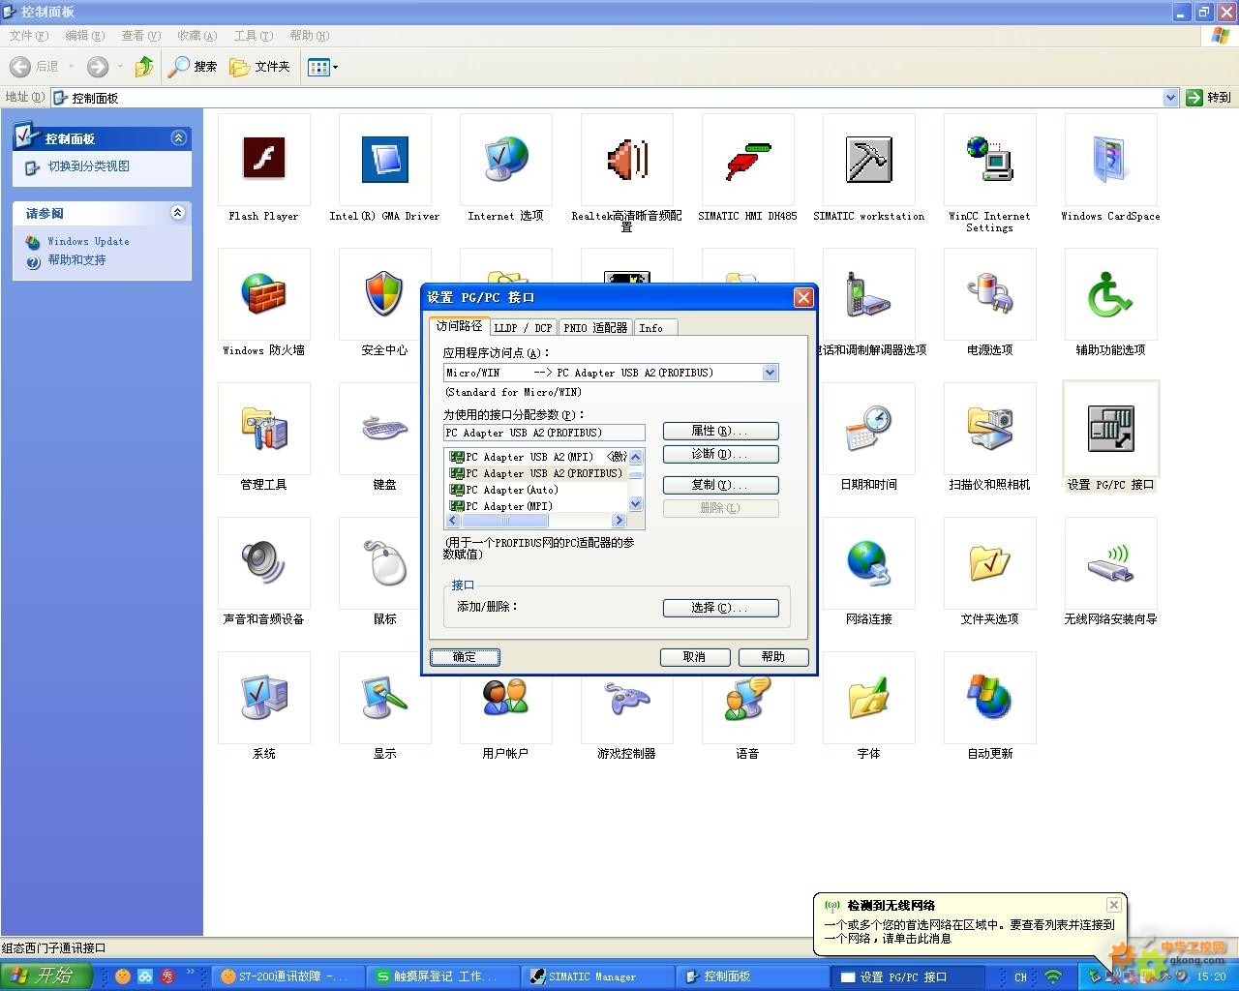Image resolution: width=1239 pixels, height=991 pixels.
Task: Open 电源选项 icon
Action: click(989, 294)
